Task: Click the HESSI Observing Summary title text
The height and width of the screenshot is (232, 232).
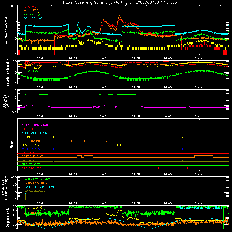Action: pyautogui.click(x=123, y=2)
